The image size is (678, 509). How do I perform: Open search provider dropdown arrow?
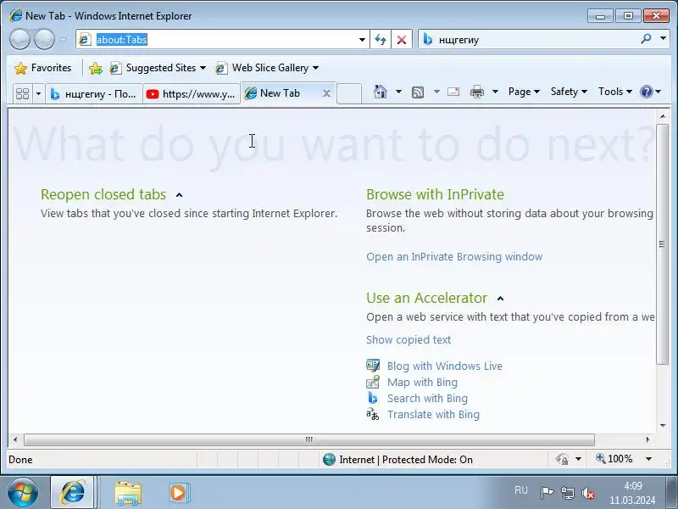[x=663, y=38]
